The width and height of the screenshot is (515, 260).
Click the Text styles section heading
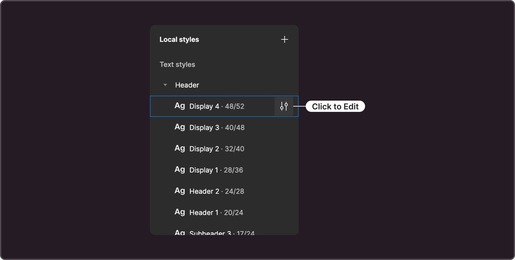pos(177,64)
